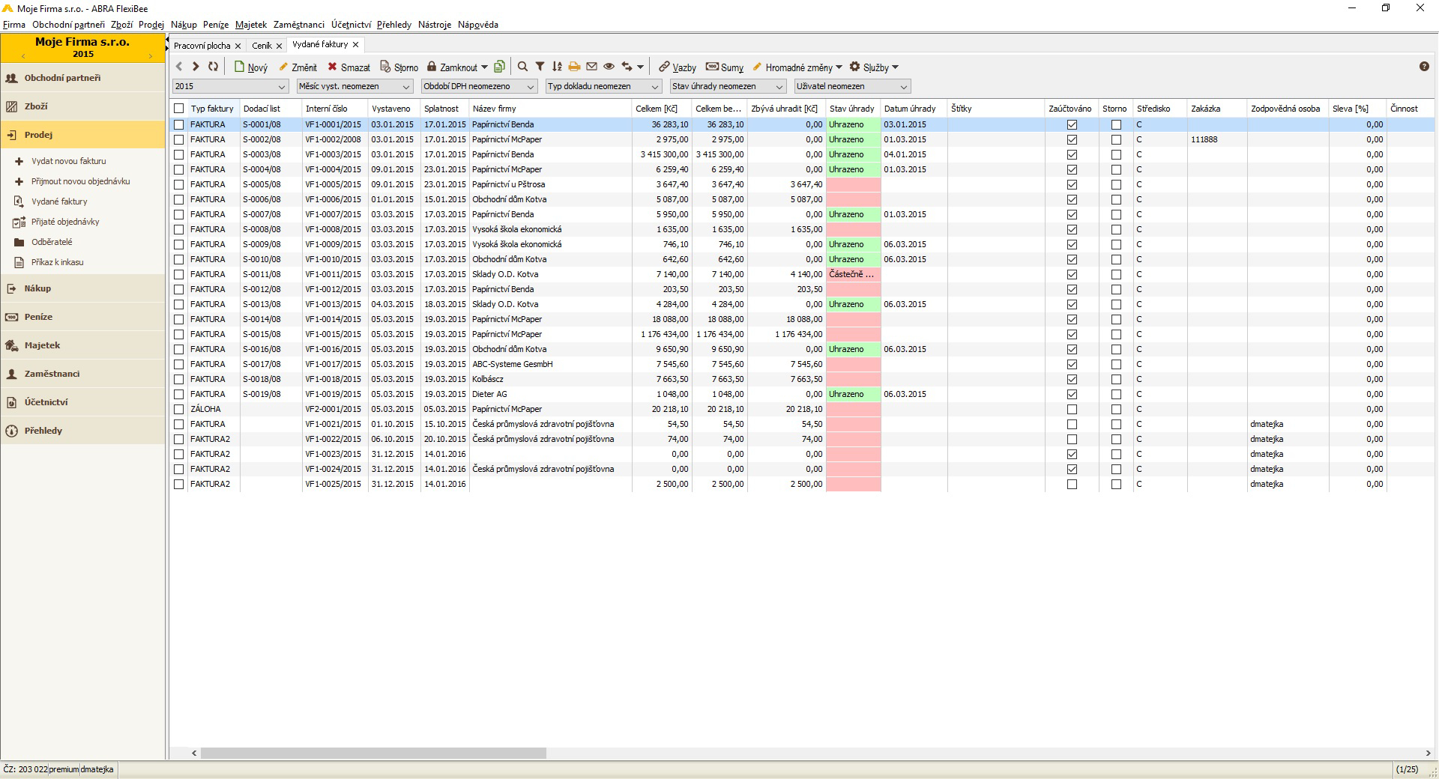Click the horizontal scrollbar at the bottom

[x=373, y=753]
